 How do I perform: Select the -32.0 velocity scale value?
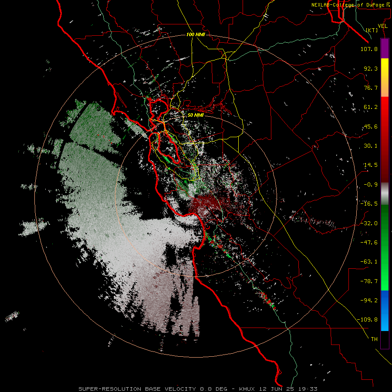pos(369,223)
